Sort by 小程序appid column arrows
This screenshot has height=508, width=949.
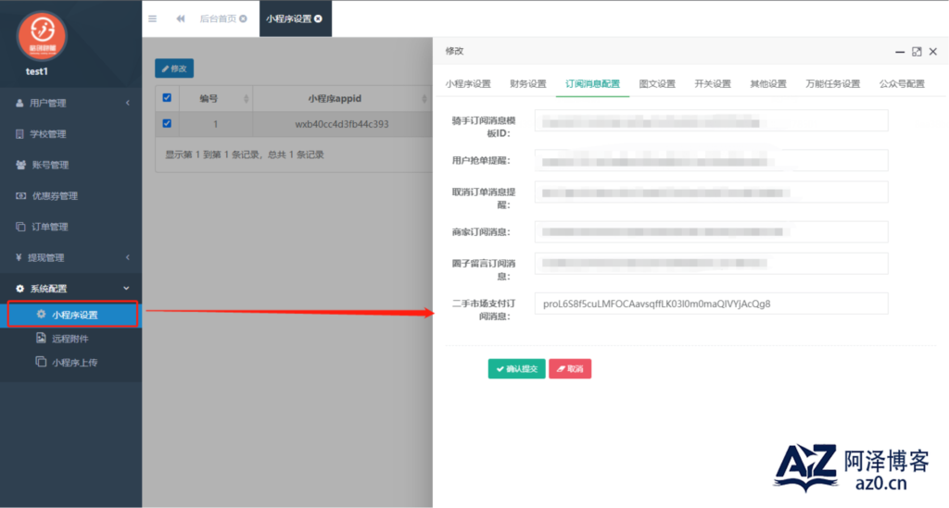click(424, 98)
